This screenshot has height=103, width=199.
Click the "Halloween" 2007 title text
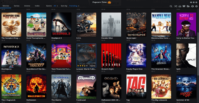coord(31,100)
